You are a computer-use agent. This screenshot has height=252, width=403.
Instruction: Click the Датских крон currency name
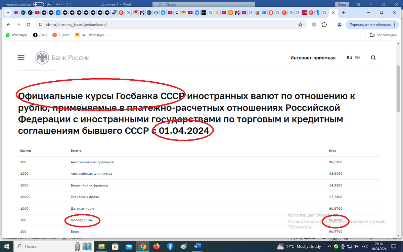82,208
